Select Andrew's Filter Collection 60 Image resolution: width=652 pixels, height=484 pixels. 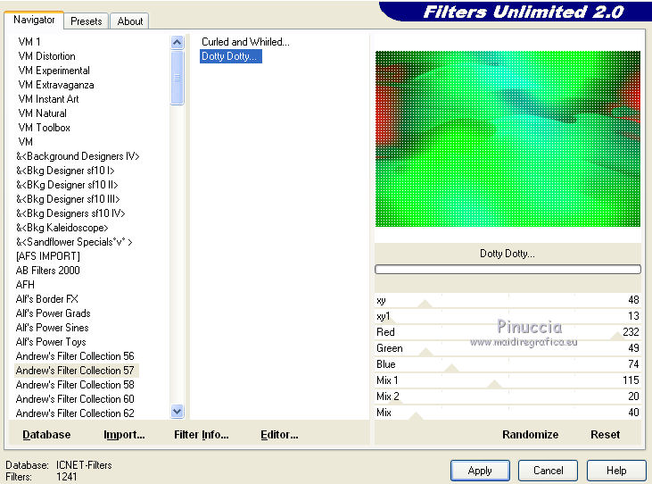(75, 398)
